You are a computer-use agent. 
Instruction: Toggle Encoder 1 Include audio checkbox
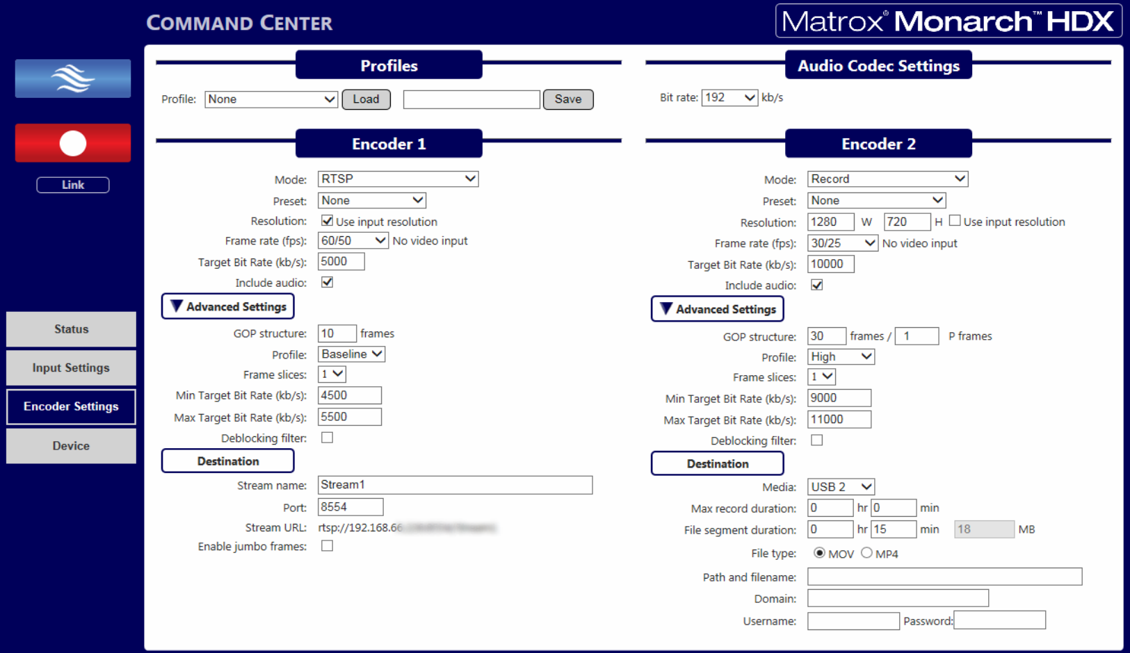327,282
